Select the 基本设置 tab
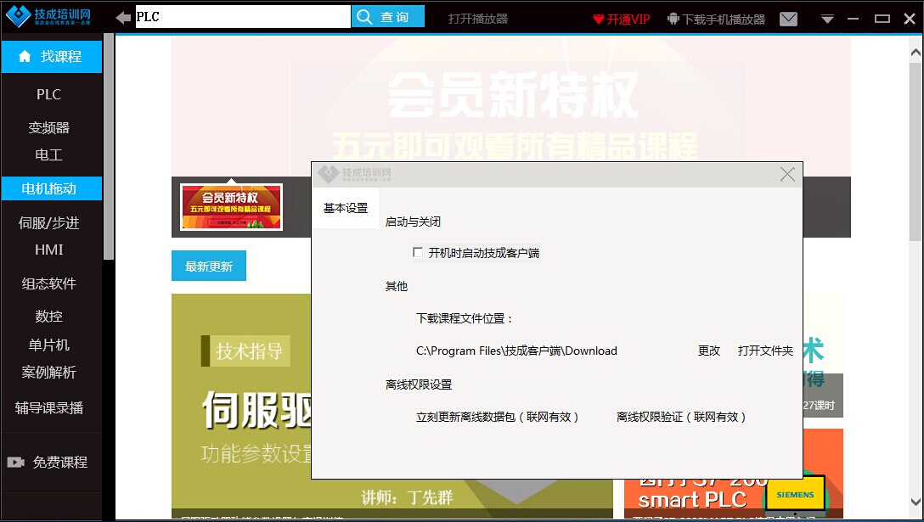Screen dimensions: 924x522 click(346, 208)
